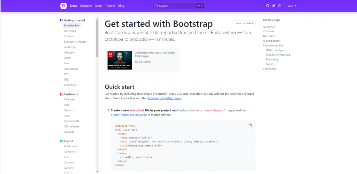Jump to Reboot in page contents
357x174 pixels.
pos(270,64)
